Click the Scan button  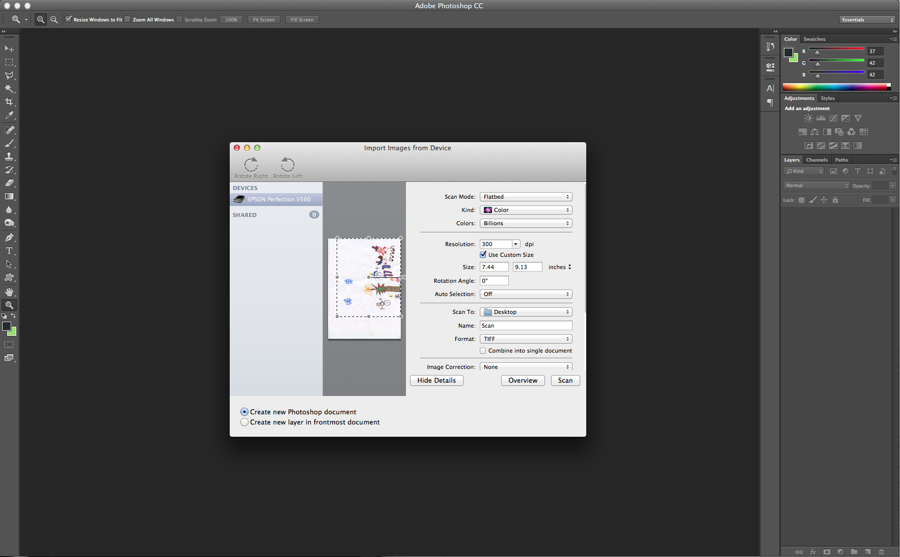(565, 380)
